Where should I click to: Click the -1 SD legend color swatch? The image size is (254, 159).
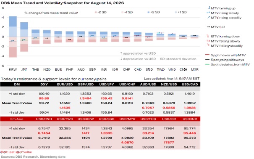coord(122,12)
